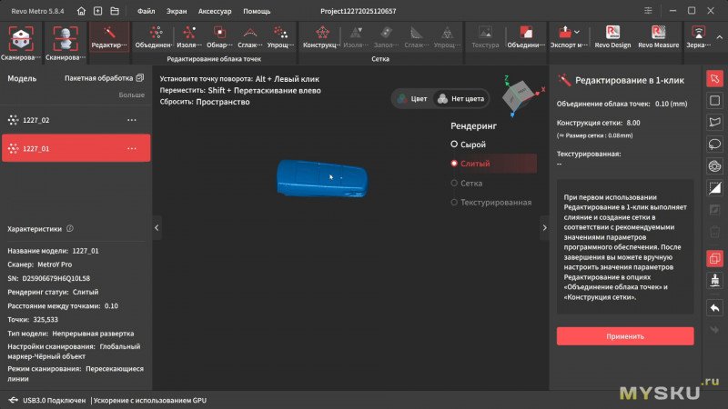Collapse the left panel with arrow handle
728x409 pixels.
(x=157, y=228)
